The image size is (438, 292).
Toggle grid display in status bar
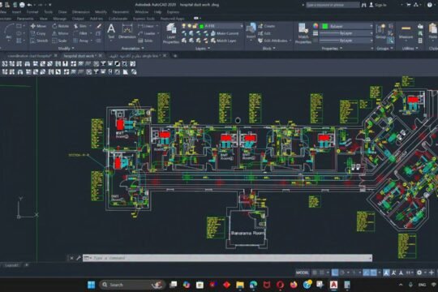tap(315, 273)
